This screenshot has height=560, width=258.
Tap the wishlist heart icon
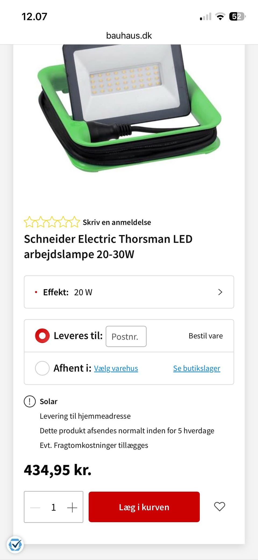pos(219,507)
